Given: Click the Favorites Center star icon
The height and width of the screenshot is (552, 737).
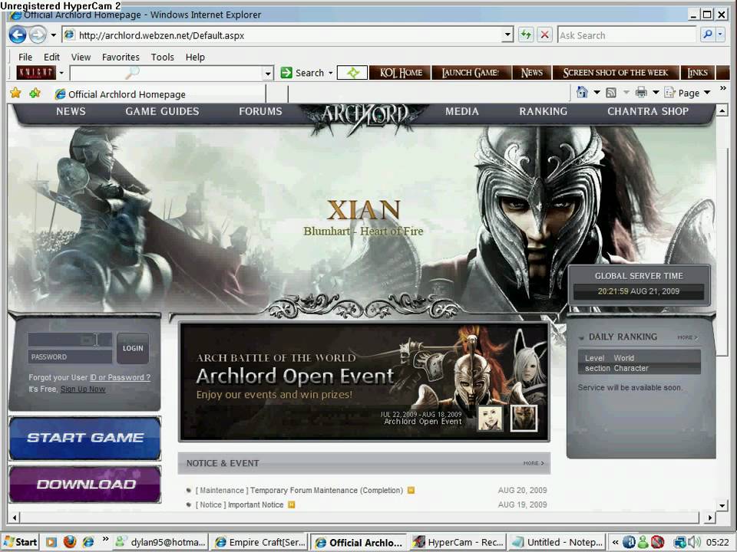Looking at the screenshot, I should 15,93.
